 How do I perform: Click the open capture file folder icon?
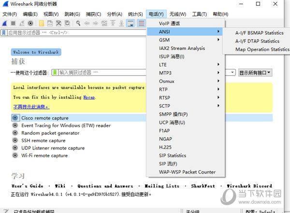coord(42,24)
